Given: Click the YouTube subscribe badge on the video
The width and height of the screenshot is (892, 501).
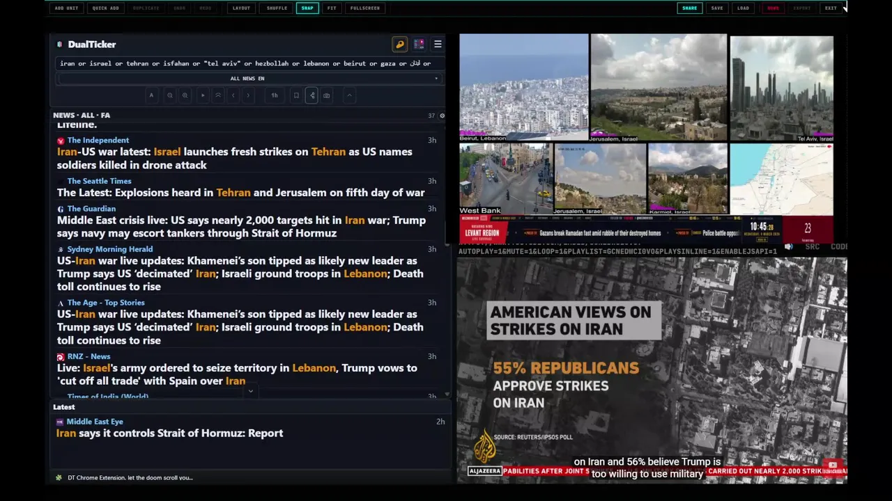Looking at the screenshot, I should pyautogui.click(x=833, y=466).
